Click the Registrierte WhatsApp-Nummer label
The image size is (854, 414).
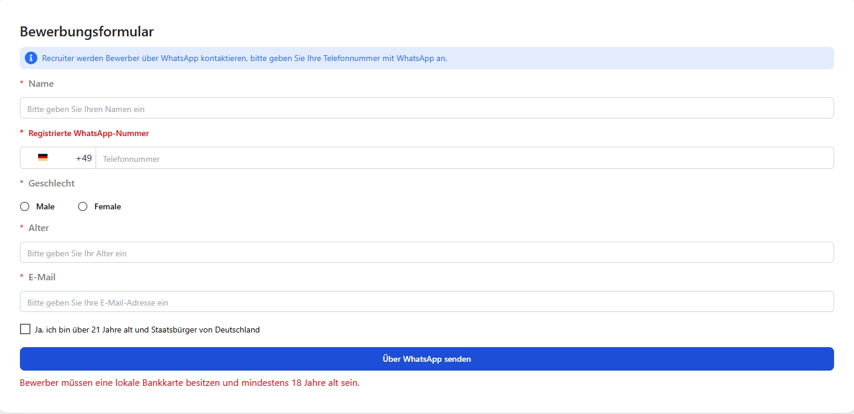click(x=89, y=133)
